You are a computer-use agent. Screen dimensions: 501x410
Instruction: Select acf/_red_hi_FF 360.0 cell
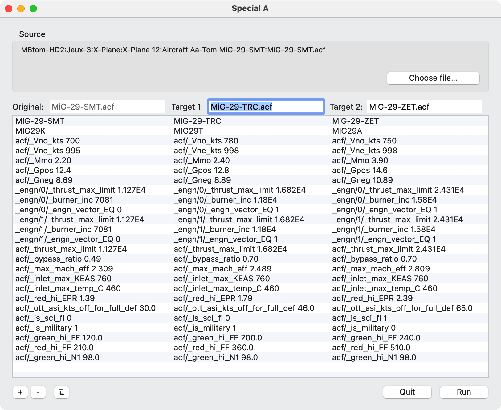click(x=213, y=348)
